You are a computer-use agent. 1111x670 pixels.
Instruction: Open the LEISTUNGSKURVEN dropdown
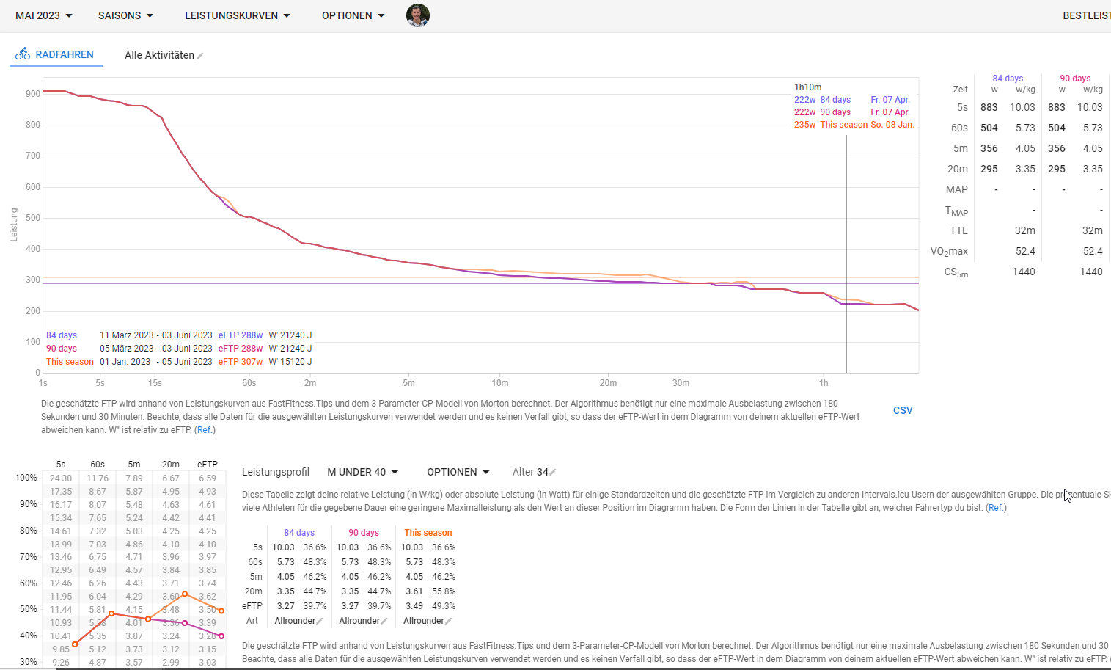click(237, 15)
